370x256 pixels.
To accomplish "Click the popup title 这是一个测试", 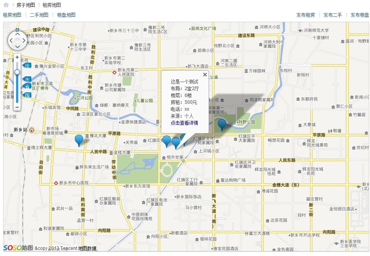I will (184, 82).
